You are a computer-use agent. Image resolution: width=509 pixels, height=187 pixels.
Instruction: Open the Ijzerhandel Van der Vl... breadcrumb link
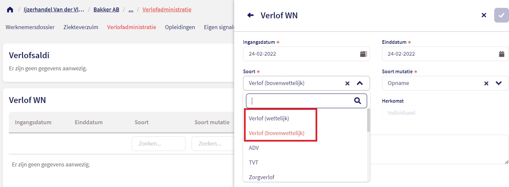point(54,9)
